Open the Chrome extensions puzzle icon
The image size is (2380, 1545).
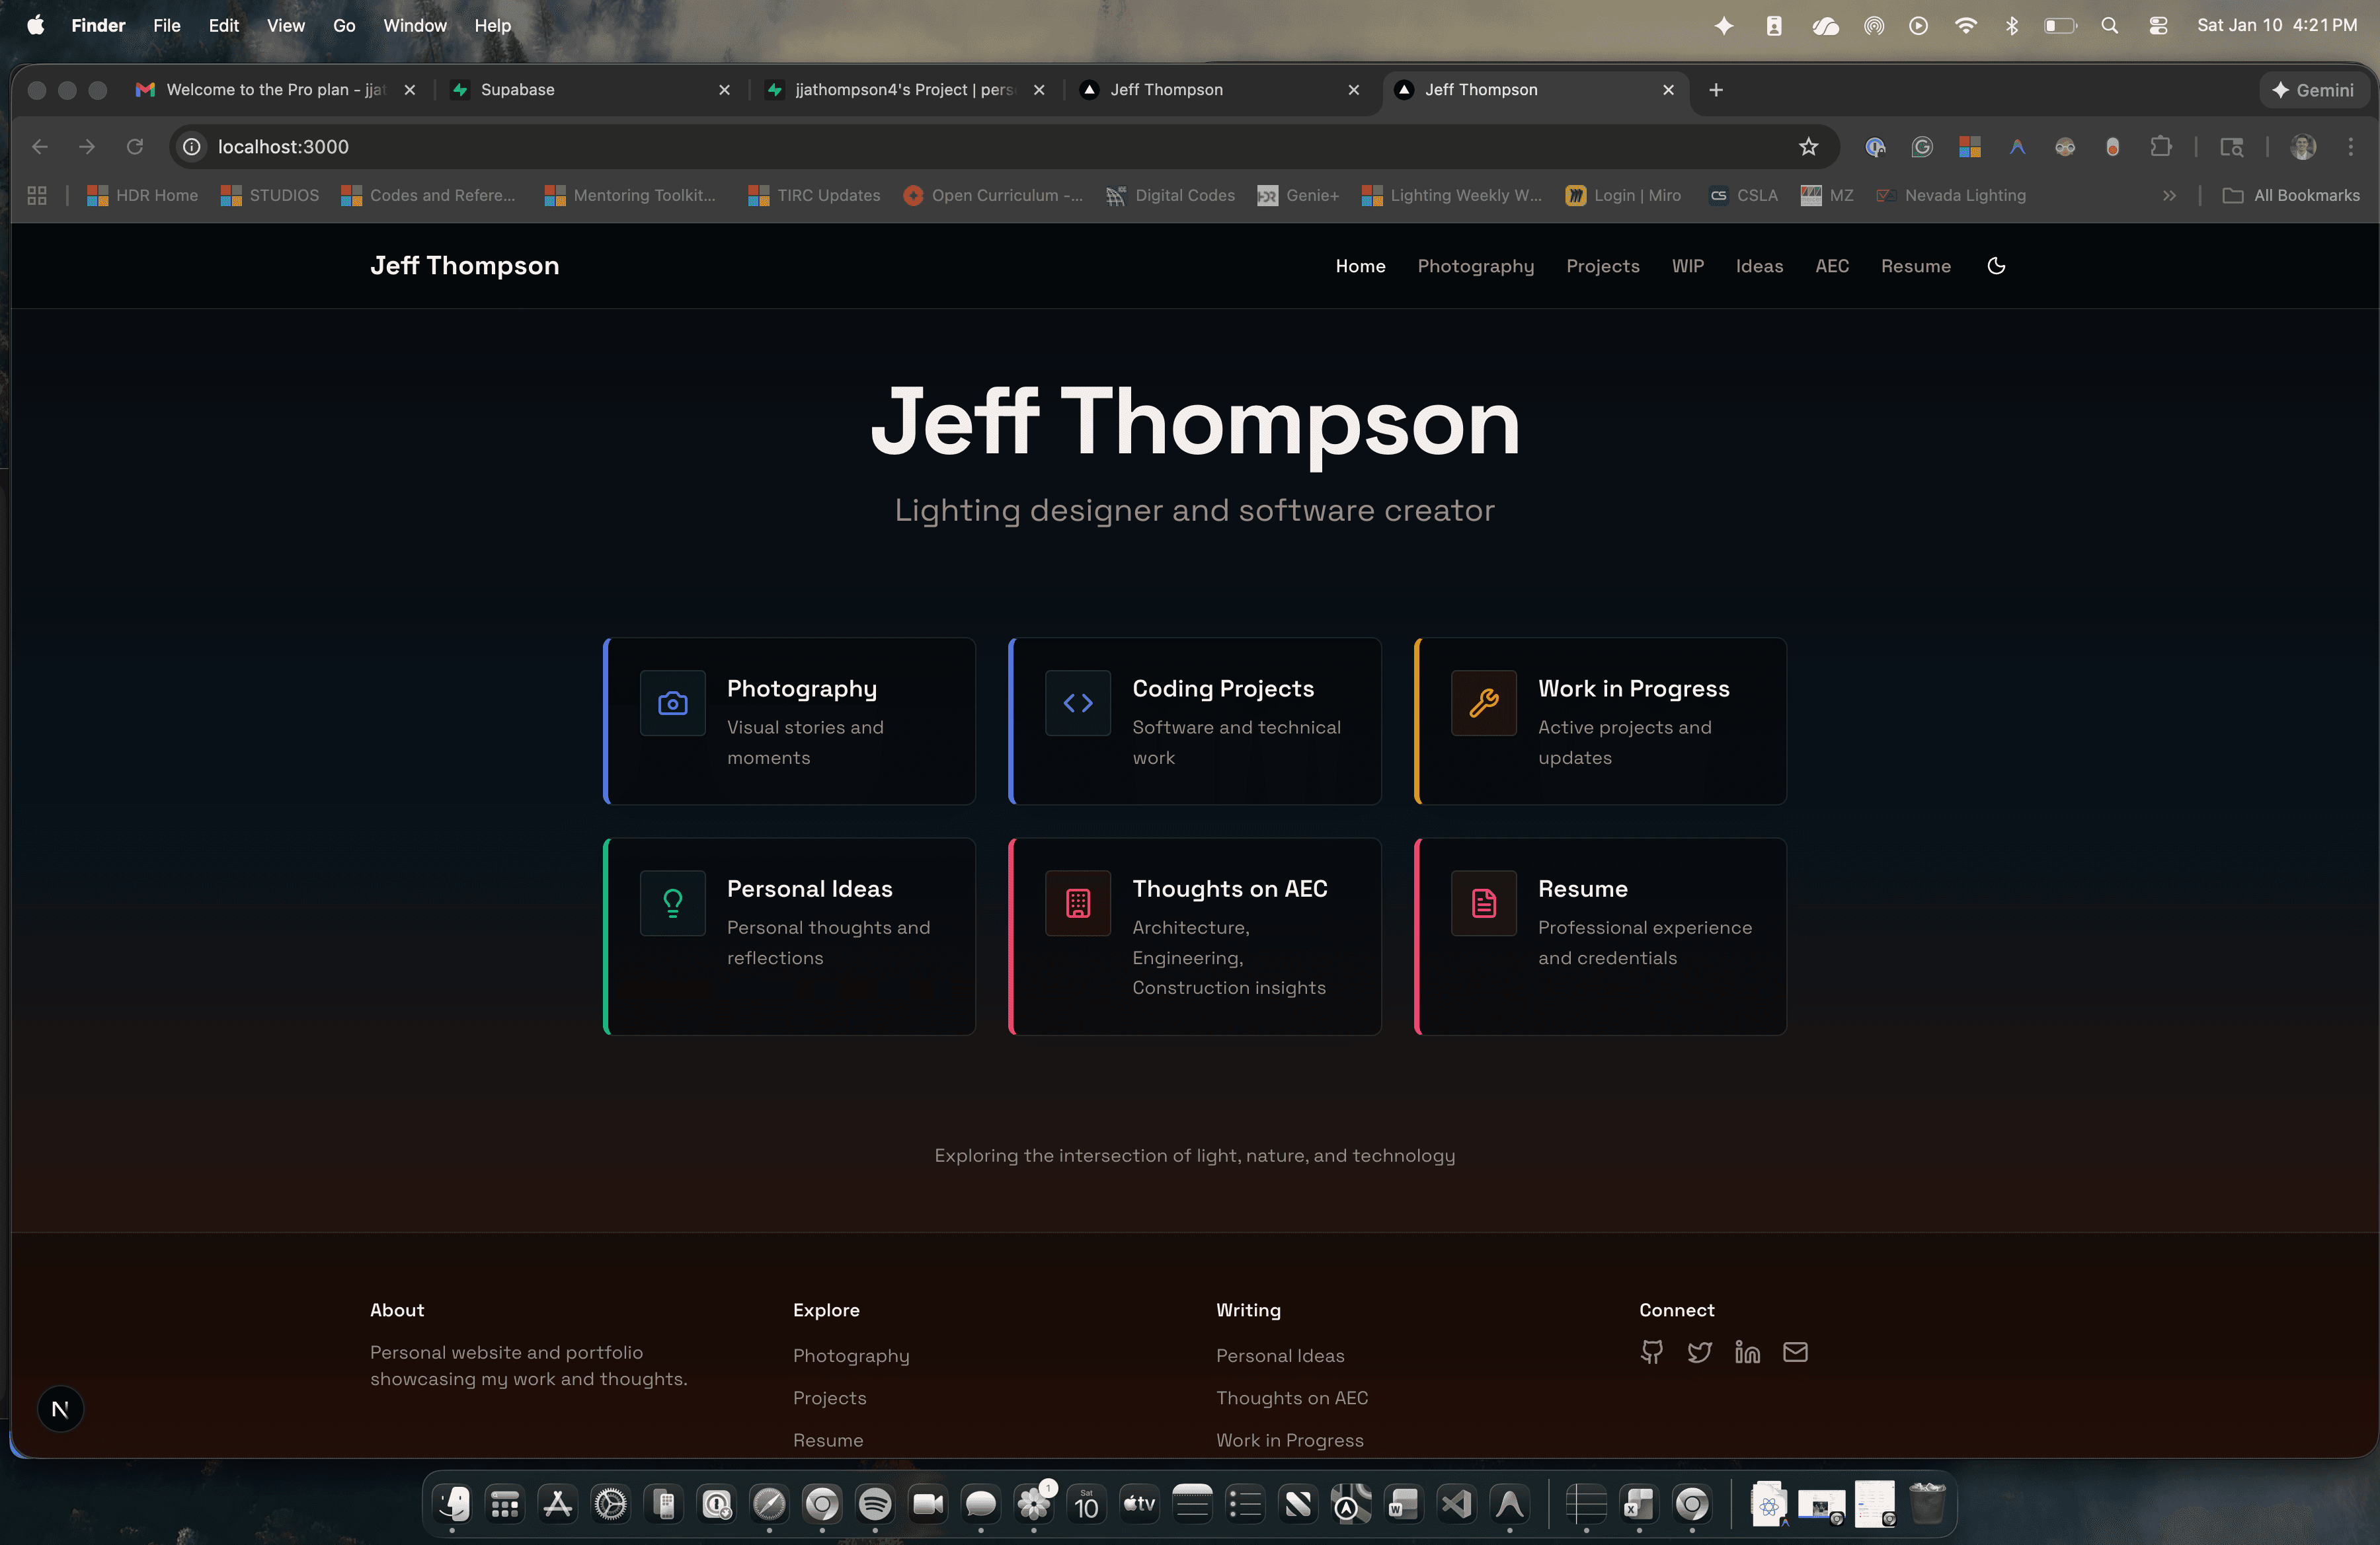[2160, 147]
